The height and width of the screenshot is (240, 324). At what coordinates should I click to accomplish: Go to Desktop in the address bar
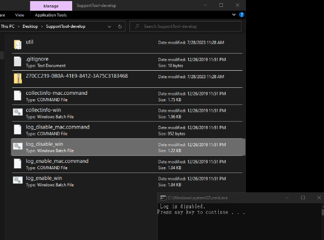(x=30, y=26)
